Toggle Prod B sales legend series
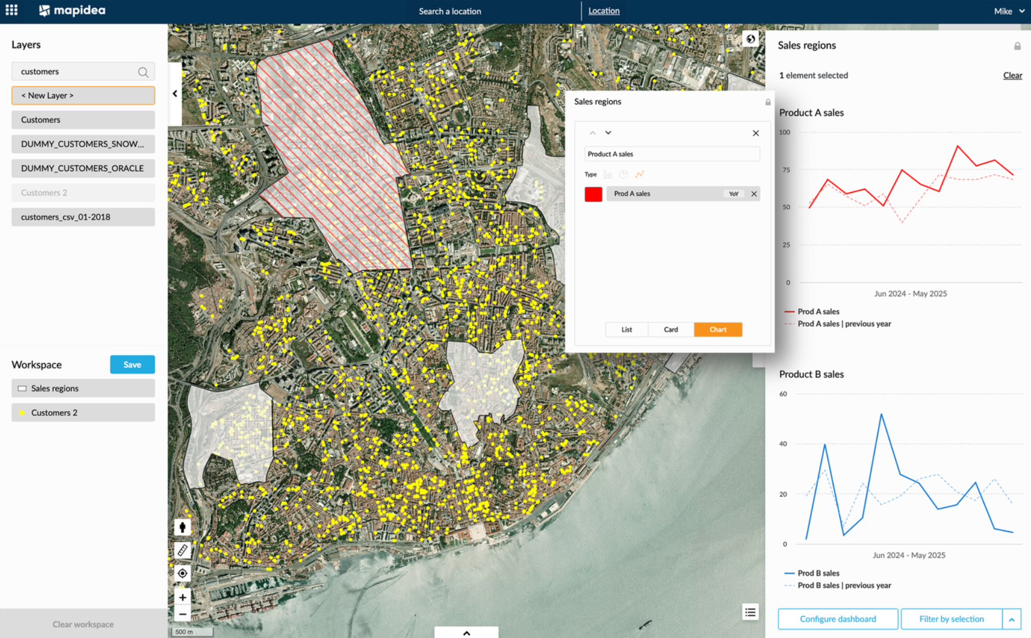This screenshot has width=1031, height=638. click(811, 573)
